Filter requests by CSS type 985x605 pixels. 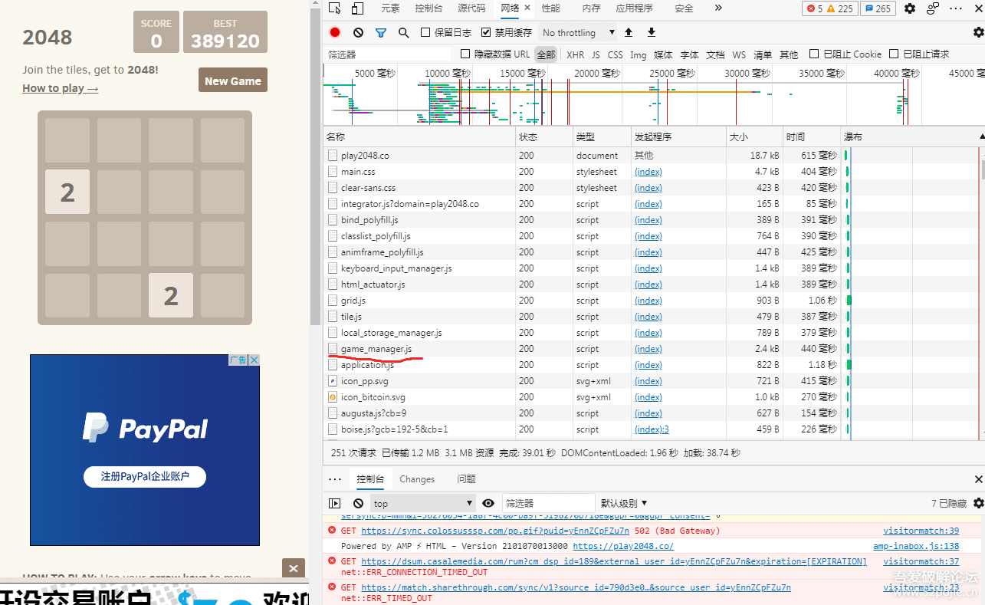tap(615, 54)
